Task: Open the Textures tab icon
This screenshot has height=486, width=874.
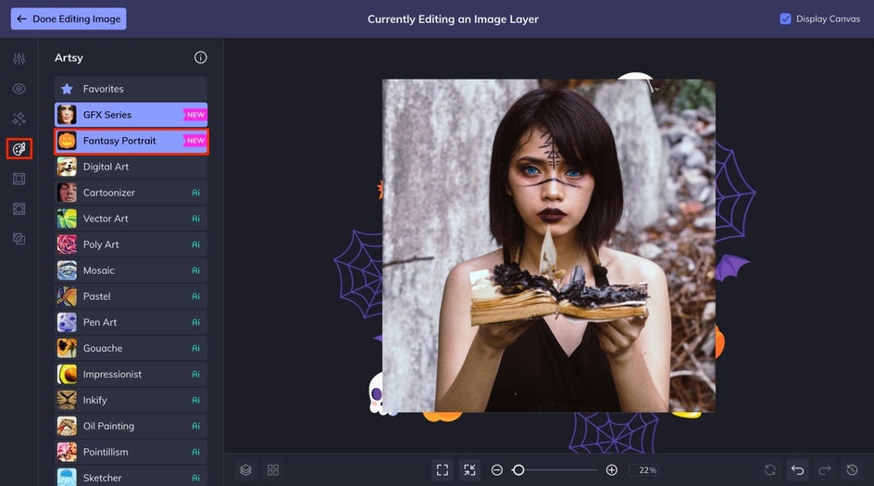Action: pos(19,239)
